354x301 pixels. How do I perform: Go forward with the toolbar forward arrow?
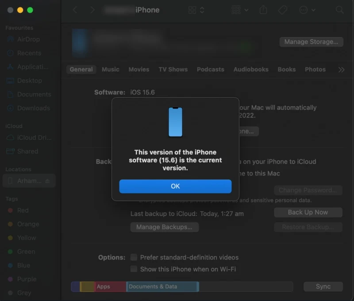92,10
